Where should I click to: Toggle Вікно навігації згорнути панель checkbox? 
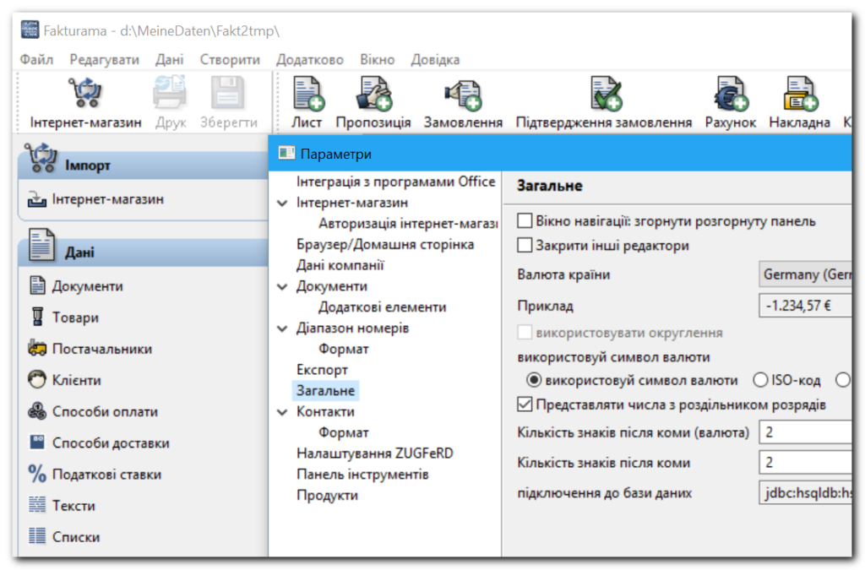(525, 221)
